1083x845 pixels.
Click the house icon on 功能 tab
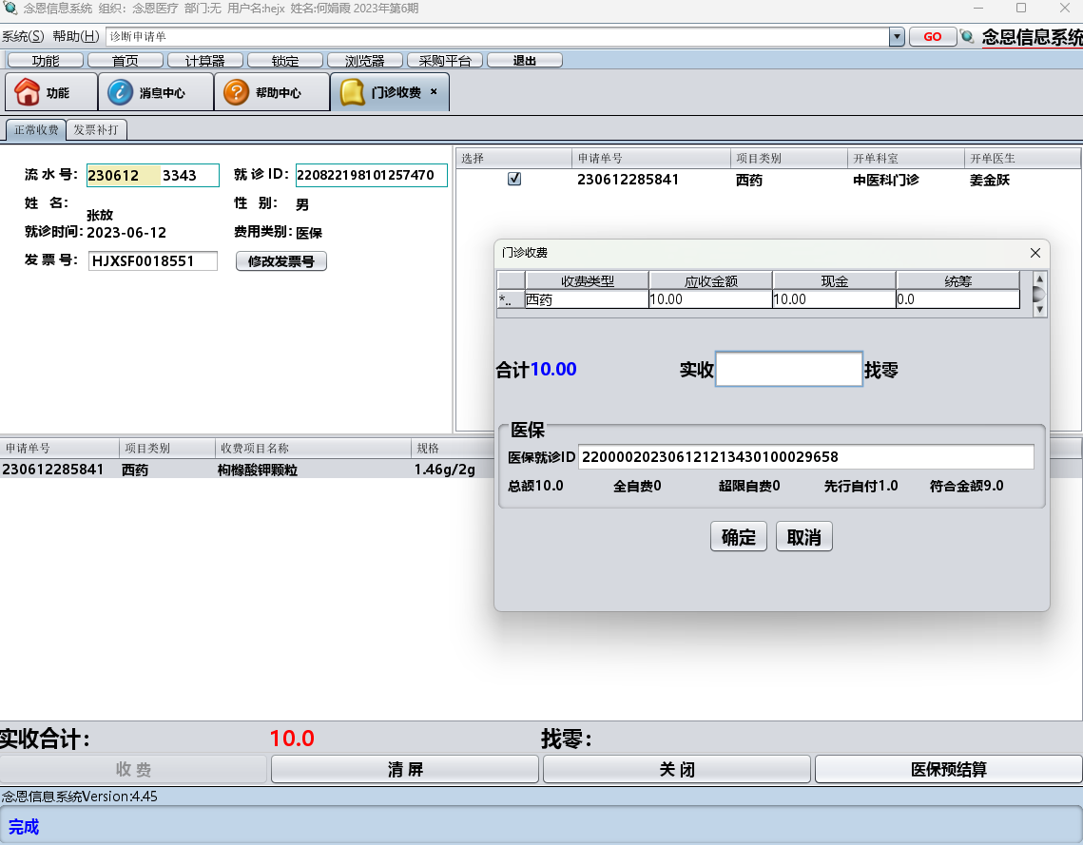coord(27,92)
